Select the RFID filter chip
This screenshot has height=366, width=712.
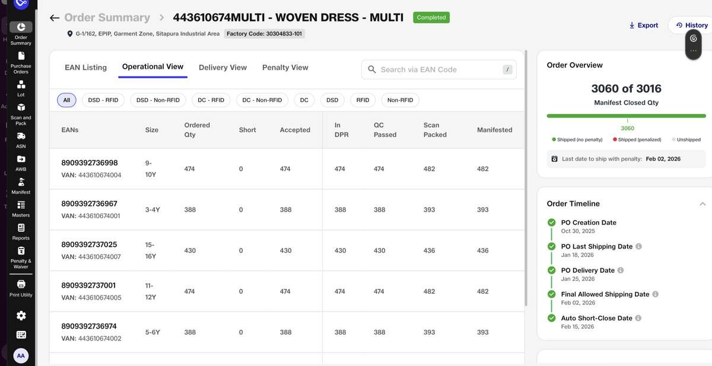pyautogui.click(x=363, y=100)
